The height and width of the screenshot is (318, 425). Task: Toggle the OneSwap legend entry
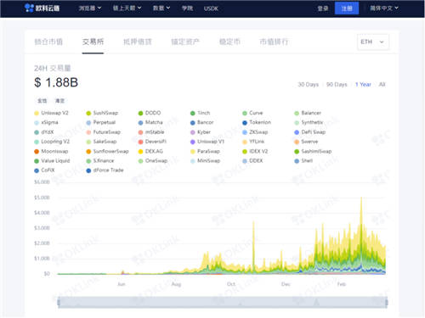153,161
